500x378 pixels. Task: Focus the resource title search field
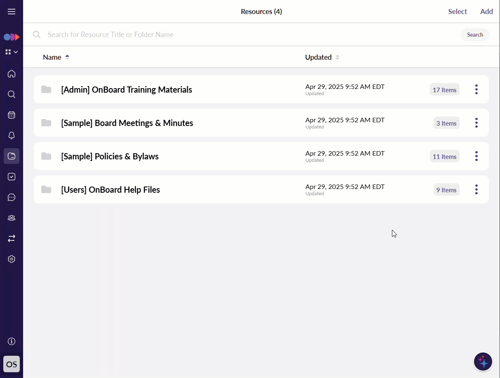coord(248,35)
